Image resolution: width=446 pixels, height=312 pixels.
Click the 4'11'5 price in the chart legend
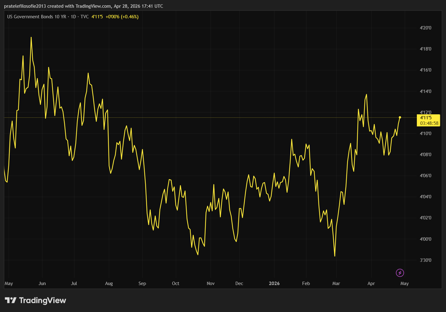[x=97, y=17]
